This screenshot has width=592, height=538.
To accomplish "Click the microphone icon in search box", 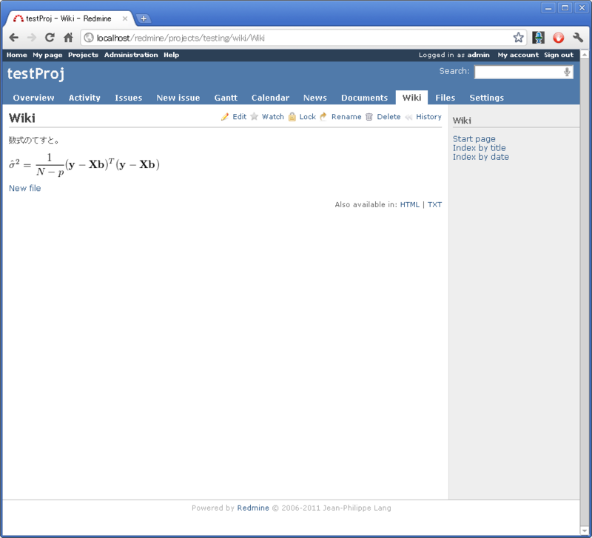I will coord(567,72).
